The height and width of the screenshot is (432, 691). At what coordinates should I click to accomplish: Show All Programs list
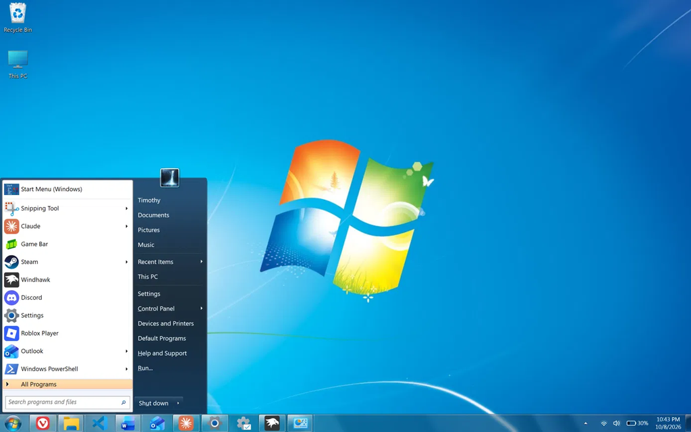(67, 384)
